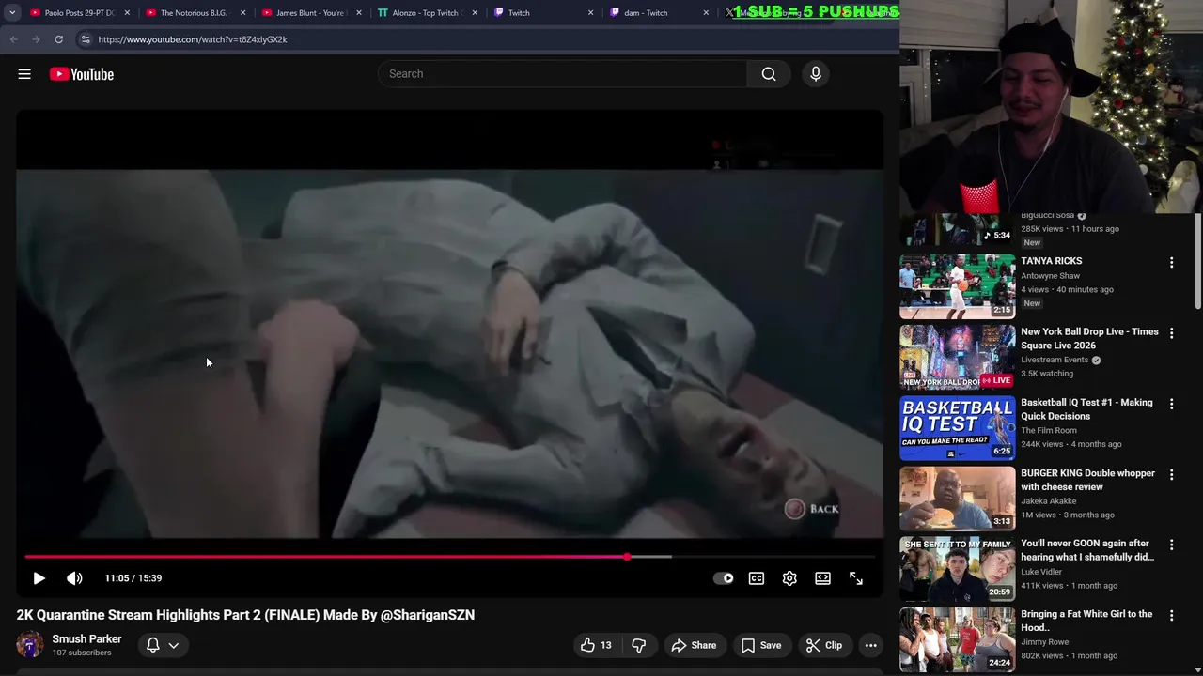1203x676 pixels.
Task: Open options menu for New York Ball Drop
Action: (x=1171, y=333)
